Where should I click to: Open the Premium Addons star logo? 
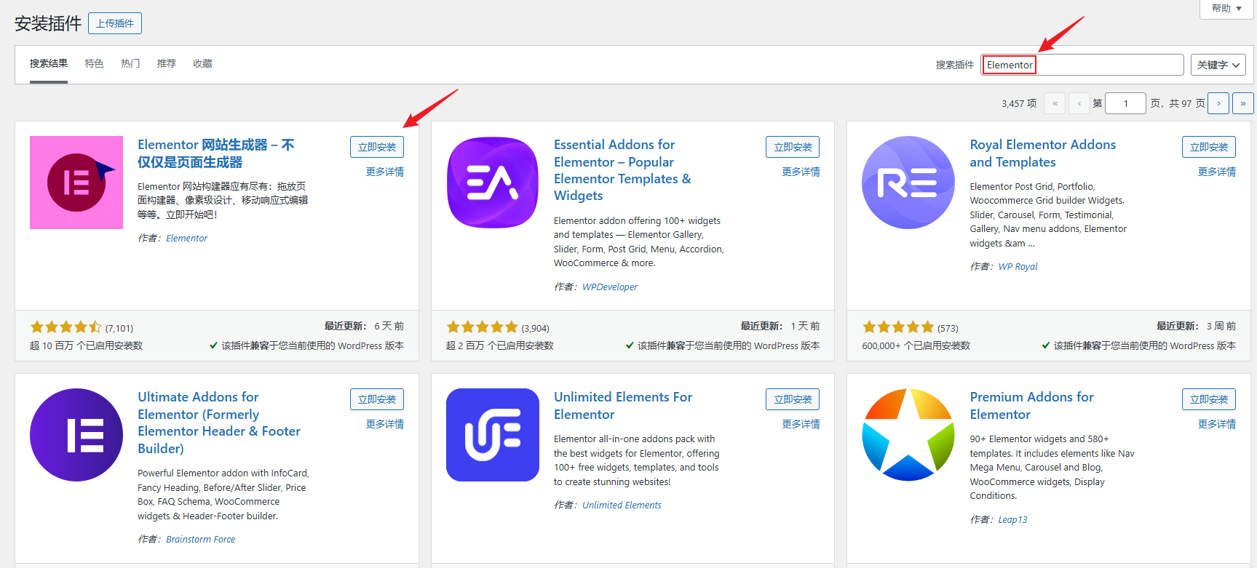908,435
